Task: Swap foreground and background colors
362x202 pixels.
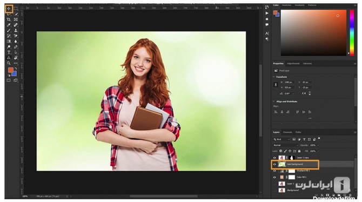Action: (x=16, y=69)
